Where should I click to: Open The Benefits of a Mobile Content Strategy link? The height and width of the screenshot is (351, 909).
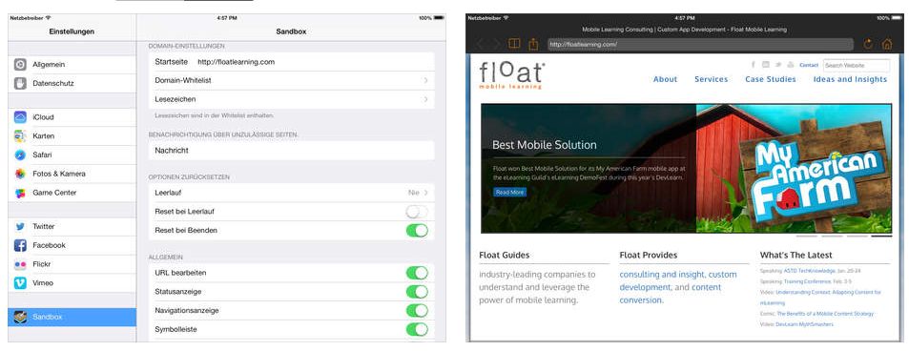[x=825, y=314]
